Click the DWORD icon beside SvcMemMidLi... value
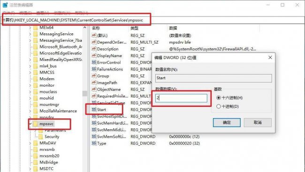 tap(94, 130)
